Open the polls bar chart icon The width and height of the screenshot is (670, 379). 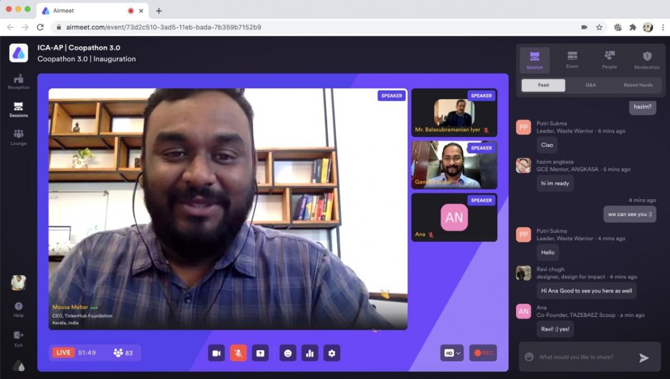pos(309,353)
